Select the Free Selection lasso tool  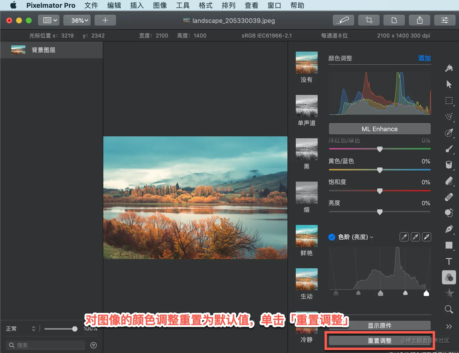click(449, 116)
